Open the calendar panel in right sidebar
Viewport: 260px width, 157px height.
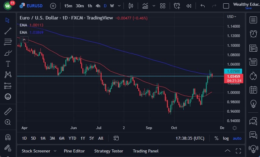click(253, 90)
